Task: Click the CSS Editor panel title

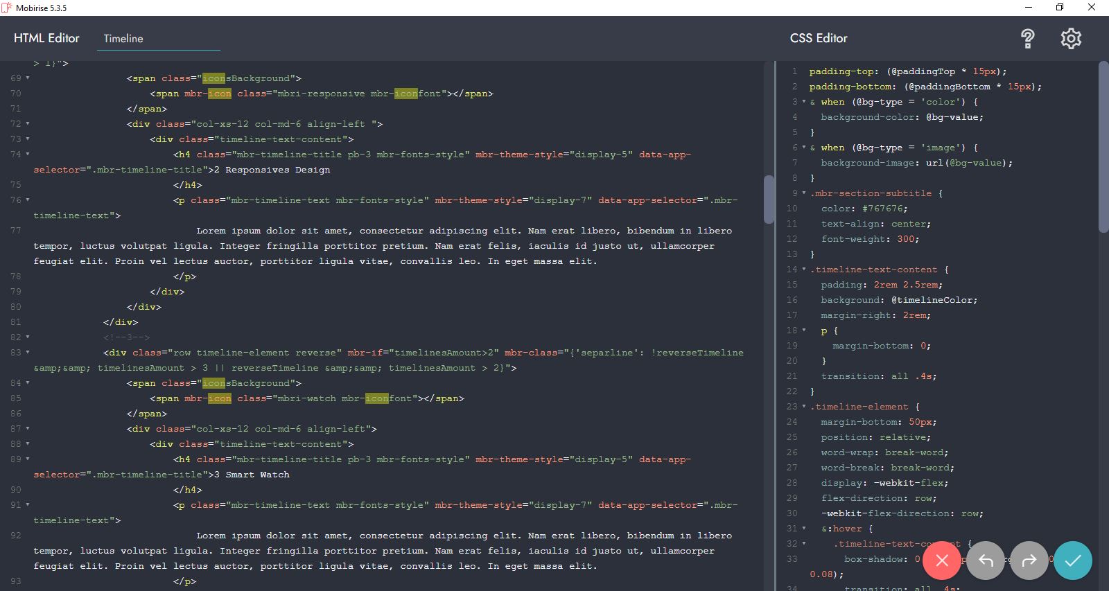Action: click(819, 38)
